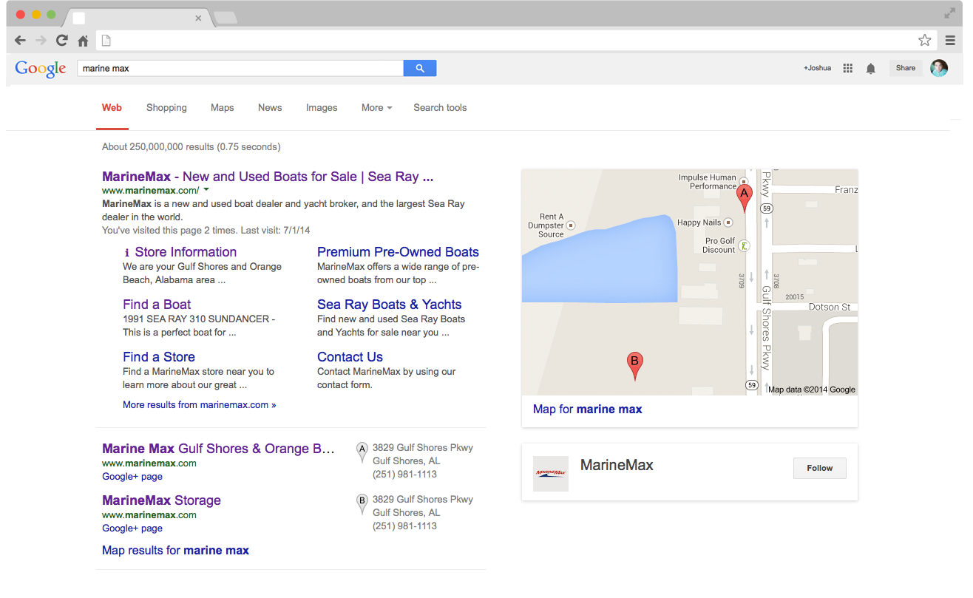
Task: Open Google+ page under Gulf Shores listing
Action: point(132,477)
